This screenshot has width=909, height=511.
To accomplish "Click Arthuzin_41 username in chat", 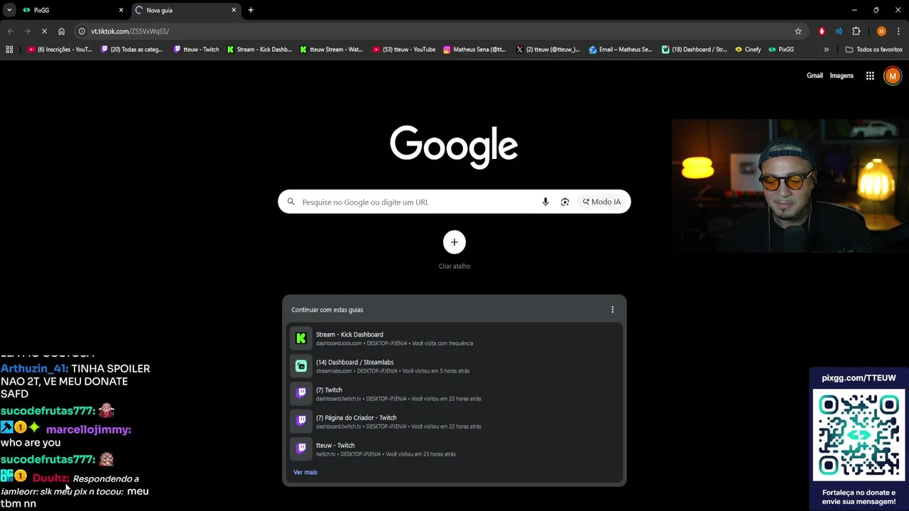I will [34, 368].
